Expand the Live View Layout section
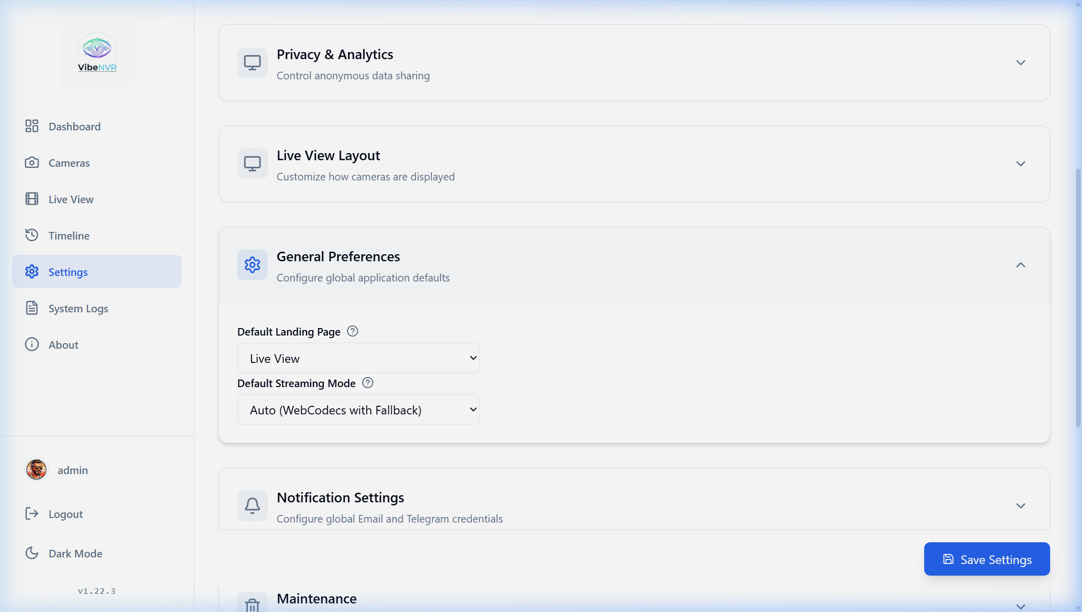 pos(1021,164)
